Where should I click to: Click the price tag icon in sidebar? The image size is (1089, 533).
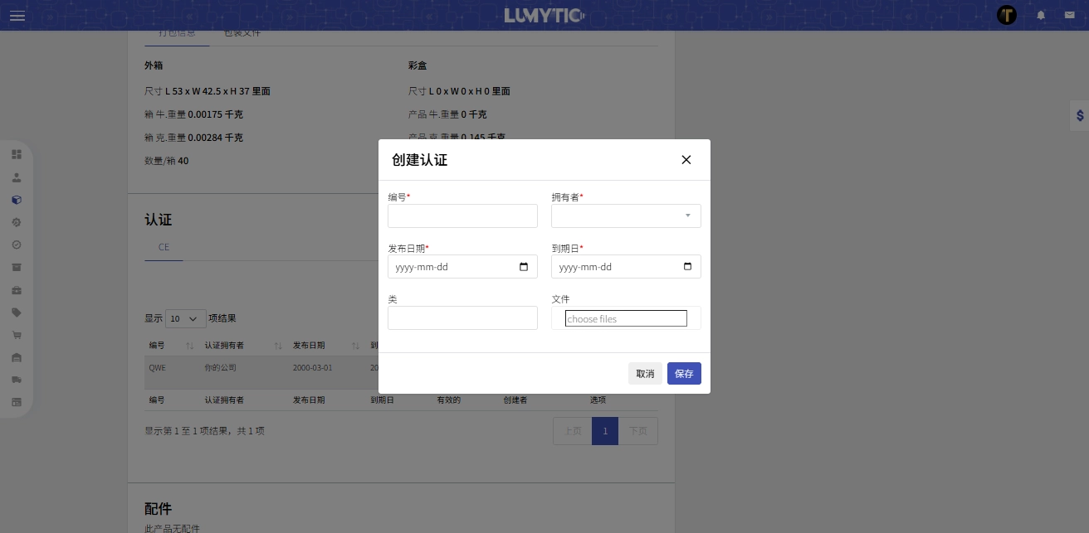point(17,313)
